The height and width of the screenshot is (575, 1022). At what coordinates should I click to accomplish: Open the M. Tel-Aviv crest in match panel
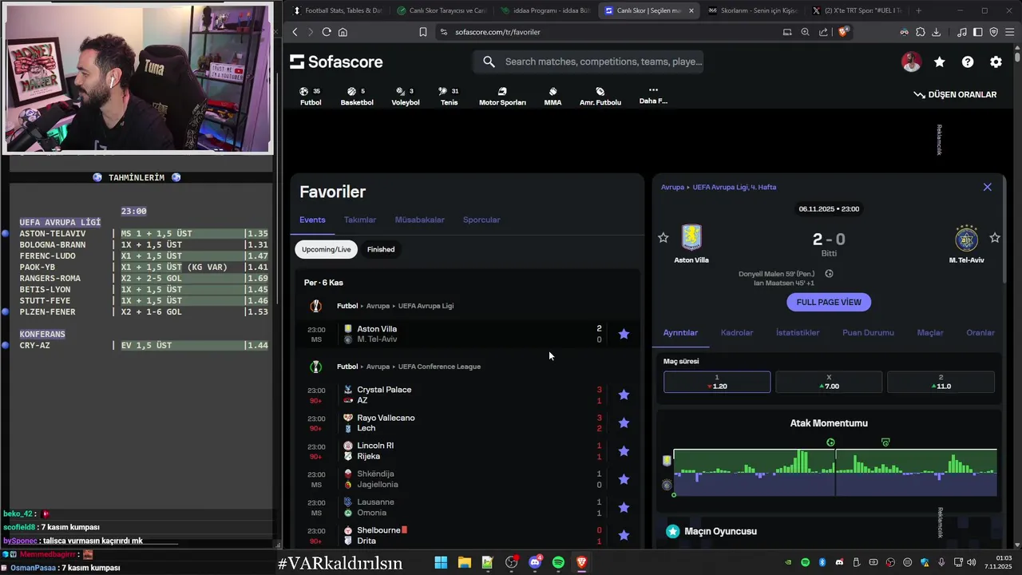966,238
